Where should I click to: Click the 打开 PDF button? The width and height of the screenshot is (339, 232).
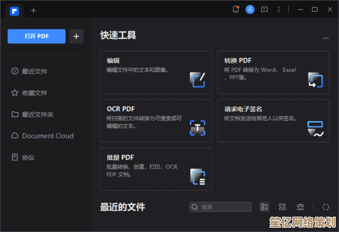(x=37, y=36)
